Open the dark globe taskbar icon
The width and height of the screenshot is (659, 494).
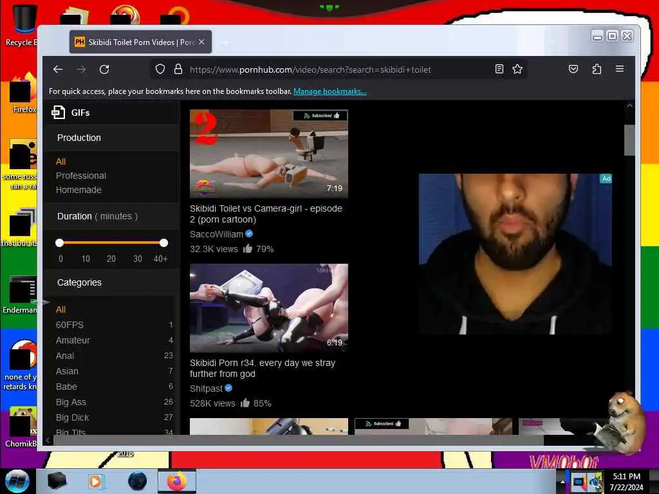tap(138, 481)
